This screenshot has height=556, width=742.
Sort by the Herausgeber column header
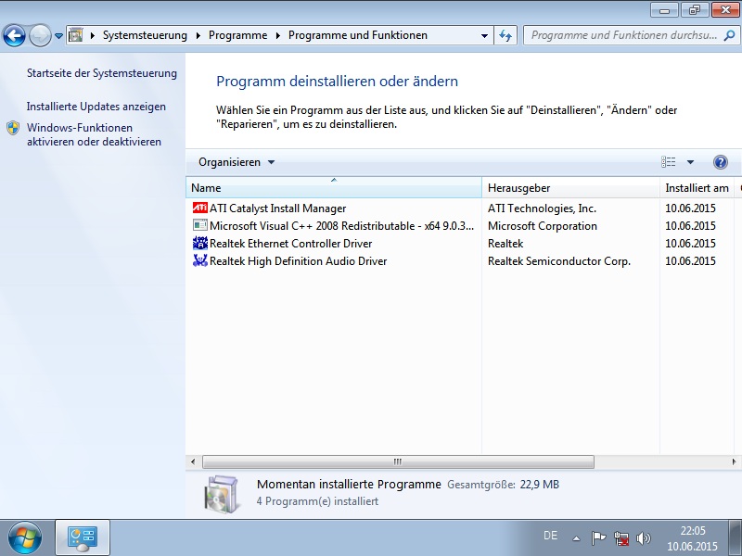570,188
